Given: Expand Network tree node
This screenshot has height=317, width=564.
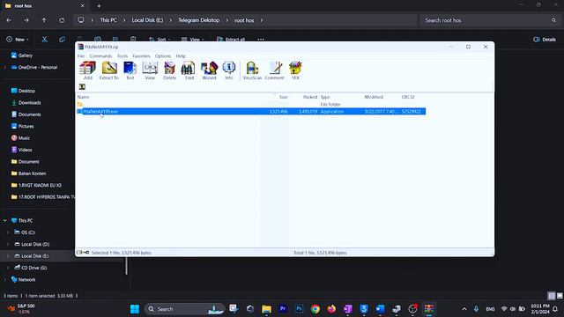Looking at the screenshot, I should pos(5,280).
